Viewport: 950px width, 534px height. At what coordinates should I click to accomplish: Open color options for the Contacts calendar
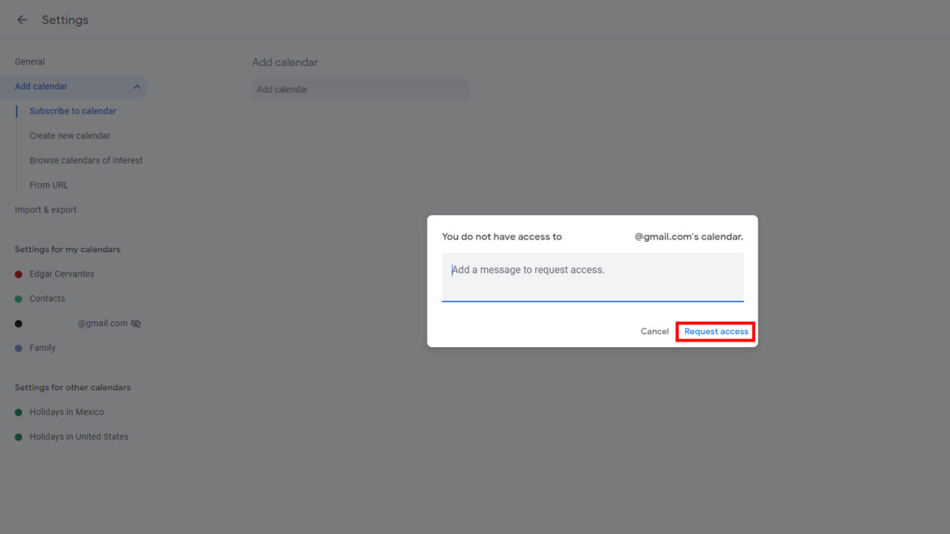[18, 298]
